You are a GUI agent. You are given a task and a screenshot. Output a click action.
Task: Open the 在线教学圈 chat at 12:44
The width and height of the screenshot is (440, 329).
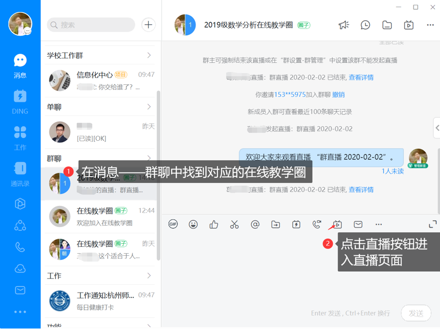click(x=100, y=217)
